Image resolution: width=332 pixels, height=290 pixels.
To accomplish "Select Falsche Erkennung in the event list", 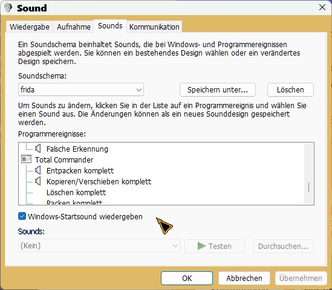I will [x=77, y=149].
